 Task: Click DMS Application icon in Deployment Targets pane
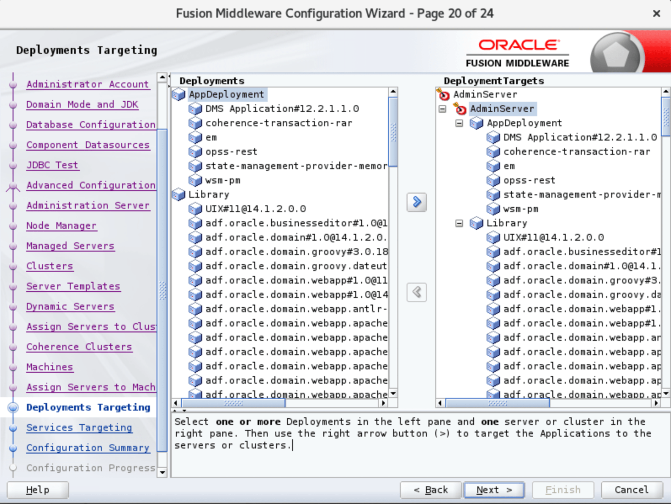pos(493,138)
